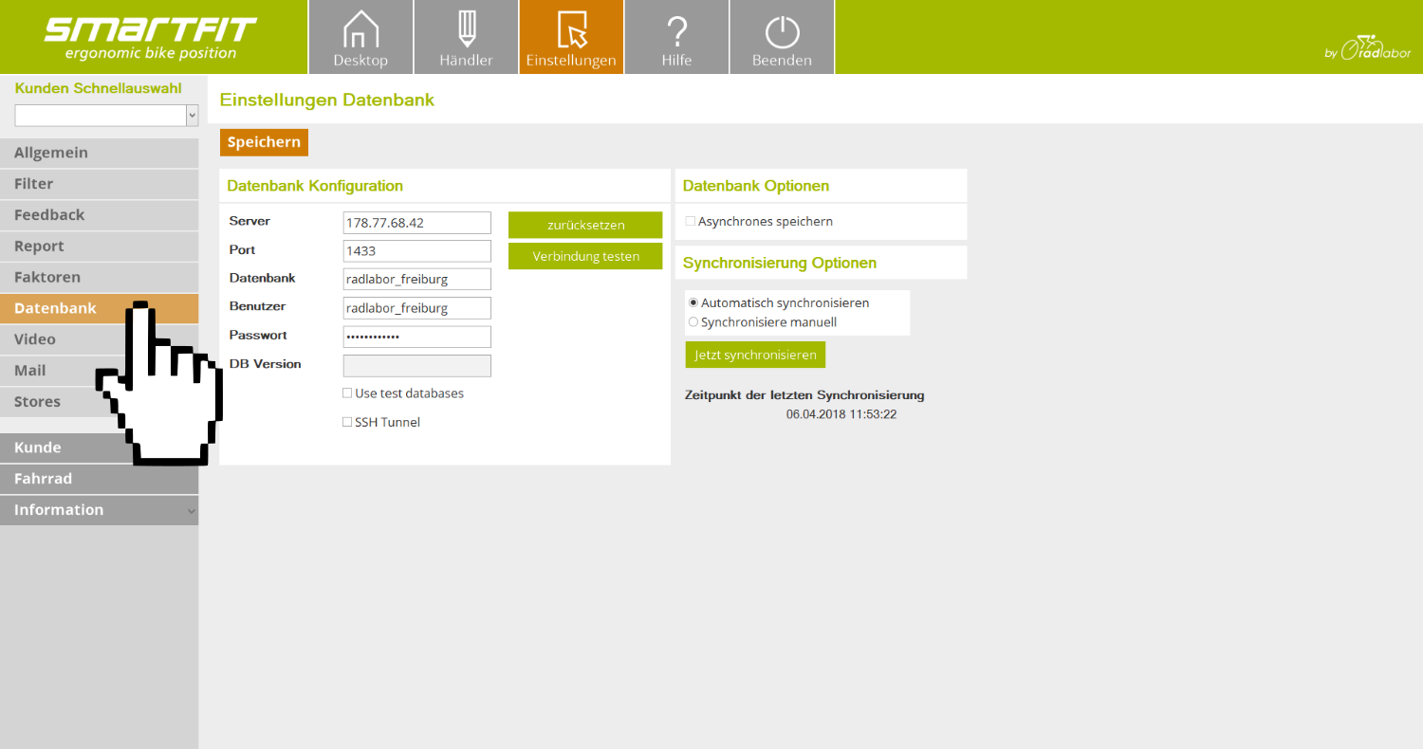Click the zurücksetzen button
Image resolution: width=1423 pixels, height=749 pixels.
click(x=585, y=225)
